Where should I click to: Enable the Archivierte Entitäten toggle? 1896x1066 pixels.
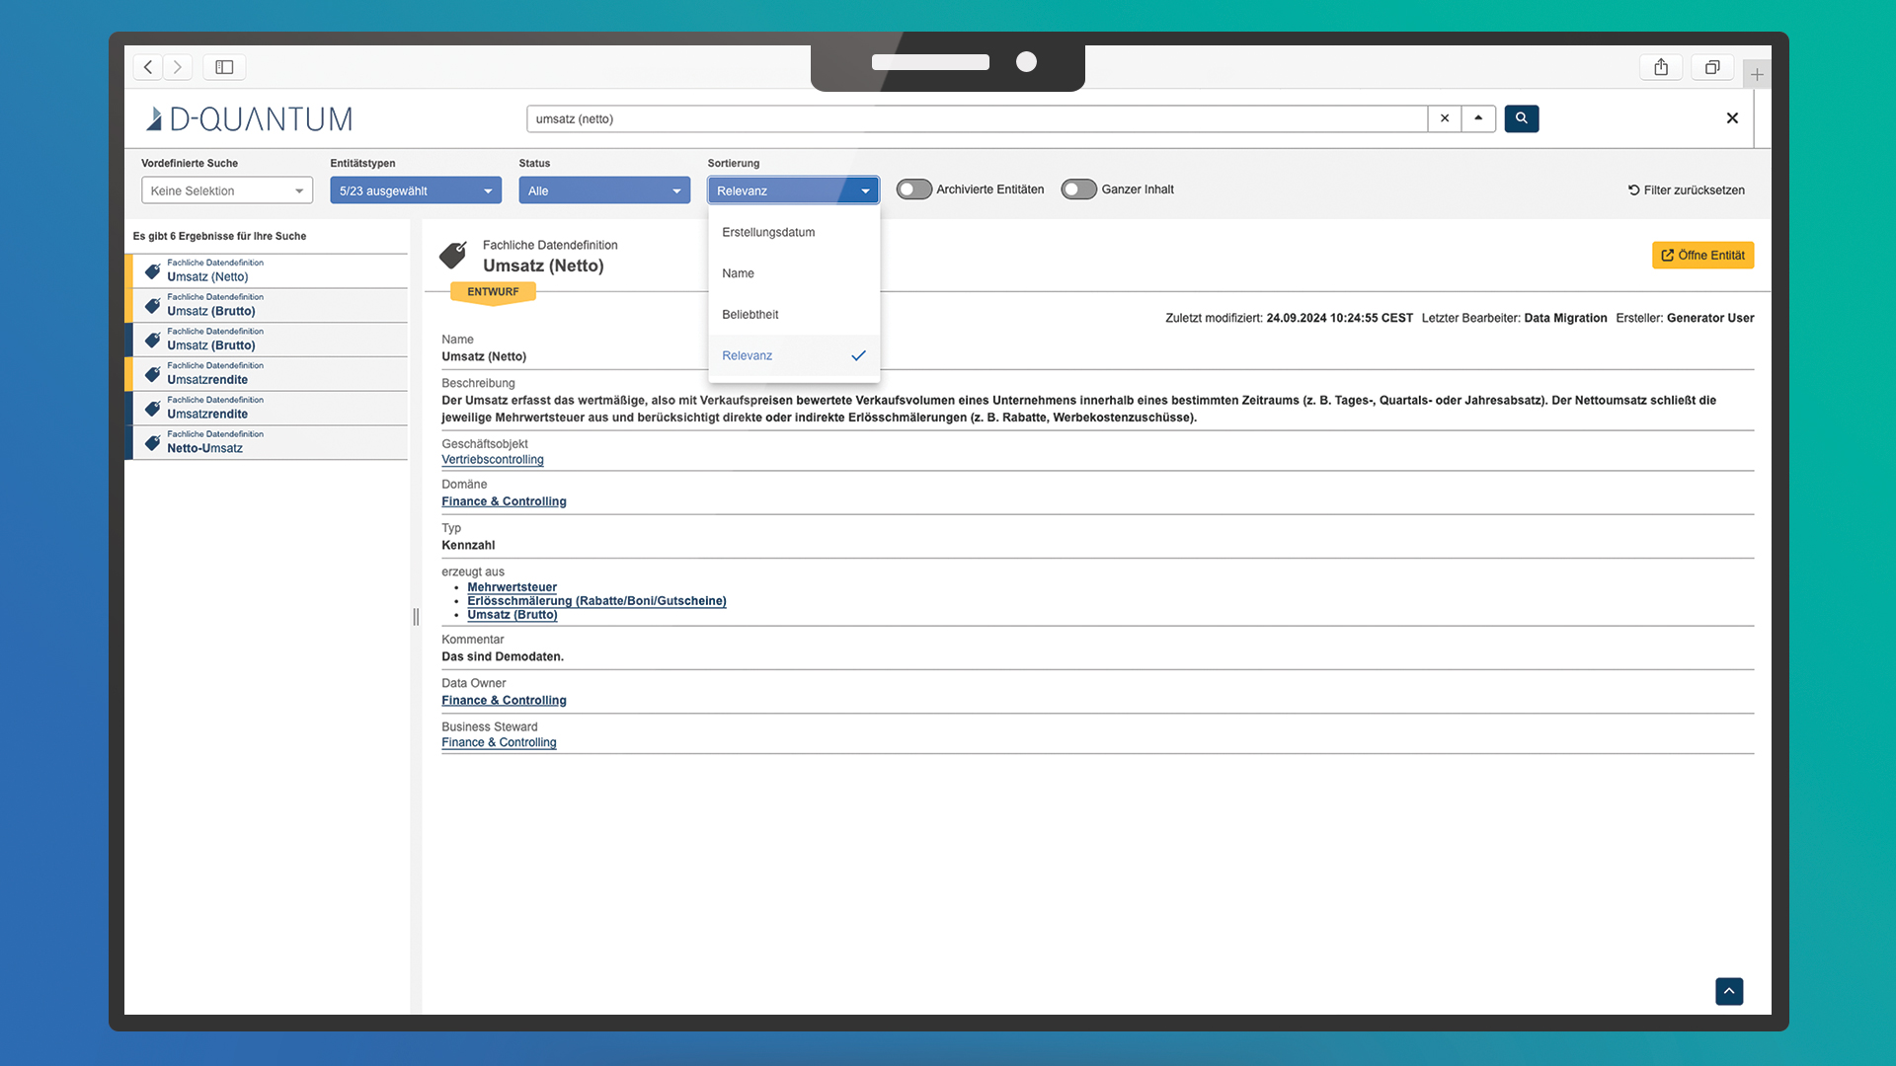click(913, 190)
